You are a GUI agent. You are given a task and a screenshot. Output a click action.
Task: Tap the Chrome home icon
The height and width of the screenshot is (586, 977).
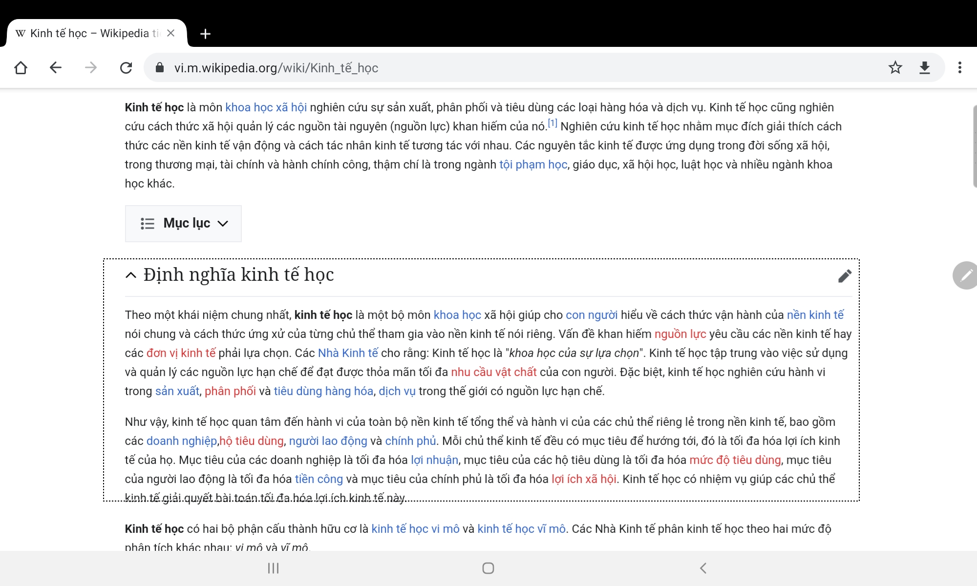point(21,67)
